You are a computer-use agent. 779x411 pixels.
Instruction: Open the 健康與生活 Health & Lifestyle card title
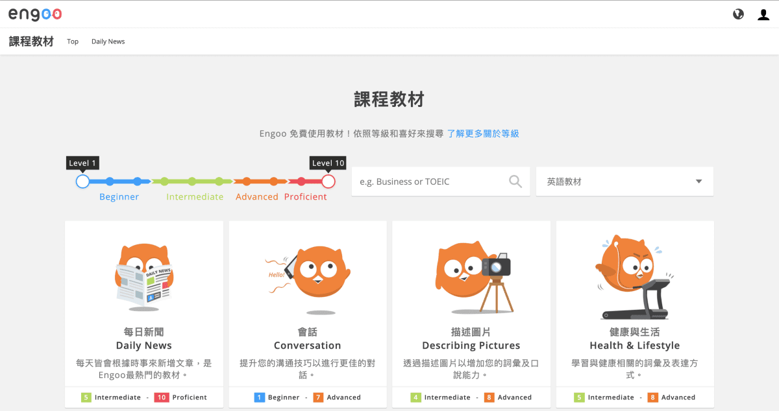pos(635,339)
